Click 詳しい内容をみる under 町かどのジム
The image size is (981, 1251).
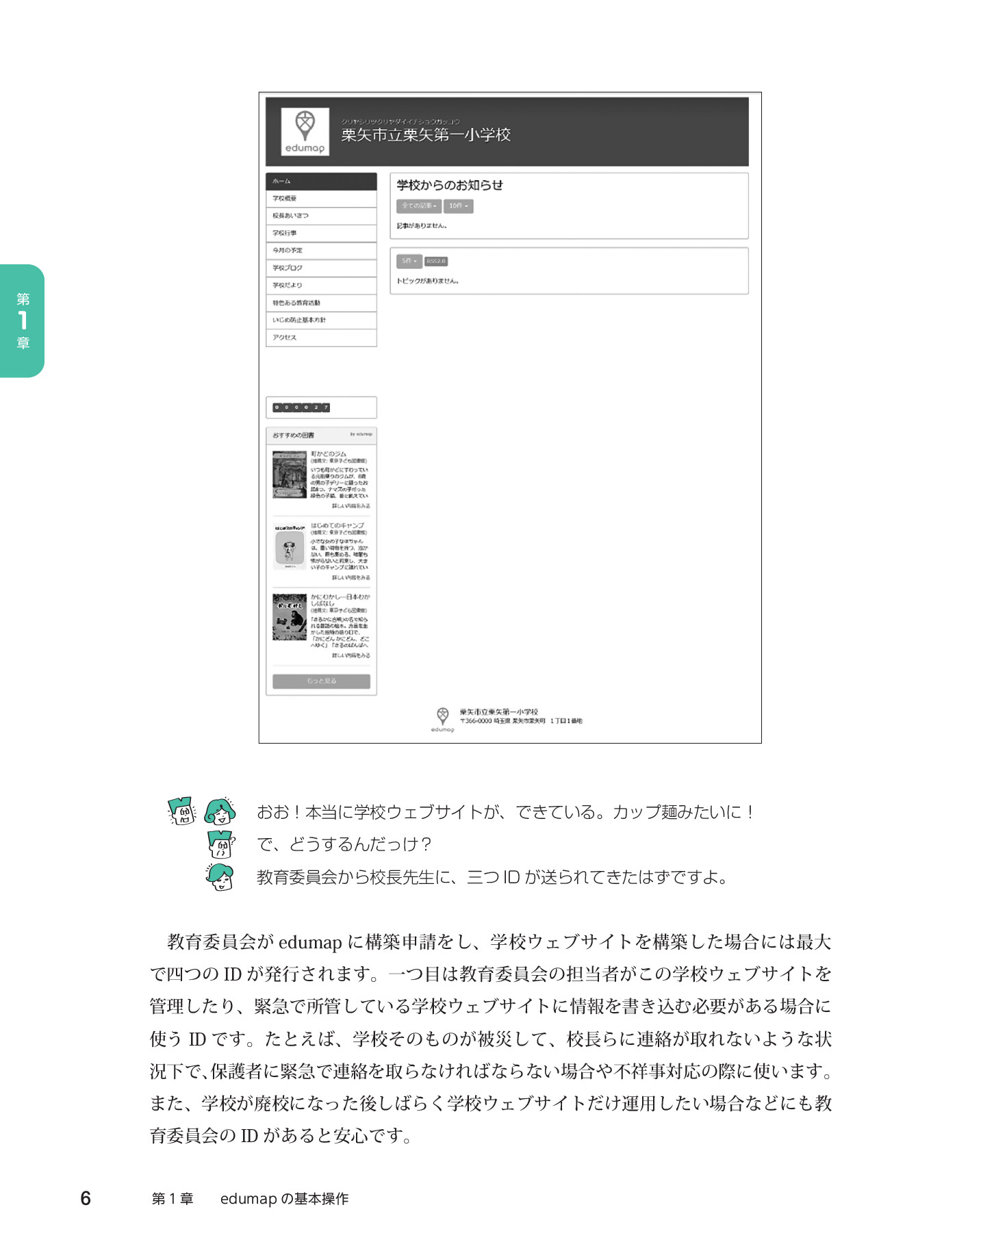pyautogui.click(x=351, y=506)
